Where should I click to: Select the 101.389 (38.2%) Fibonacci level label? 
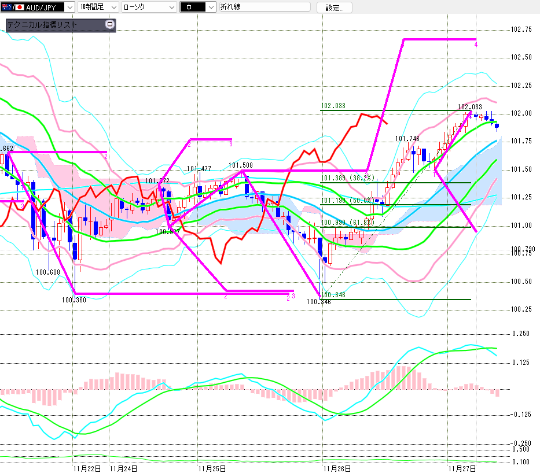click(x=348, y=178)
